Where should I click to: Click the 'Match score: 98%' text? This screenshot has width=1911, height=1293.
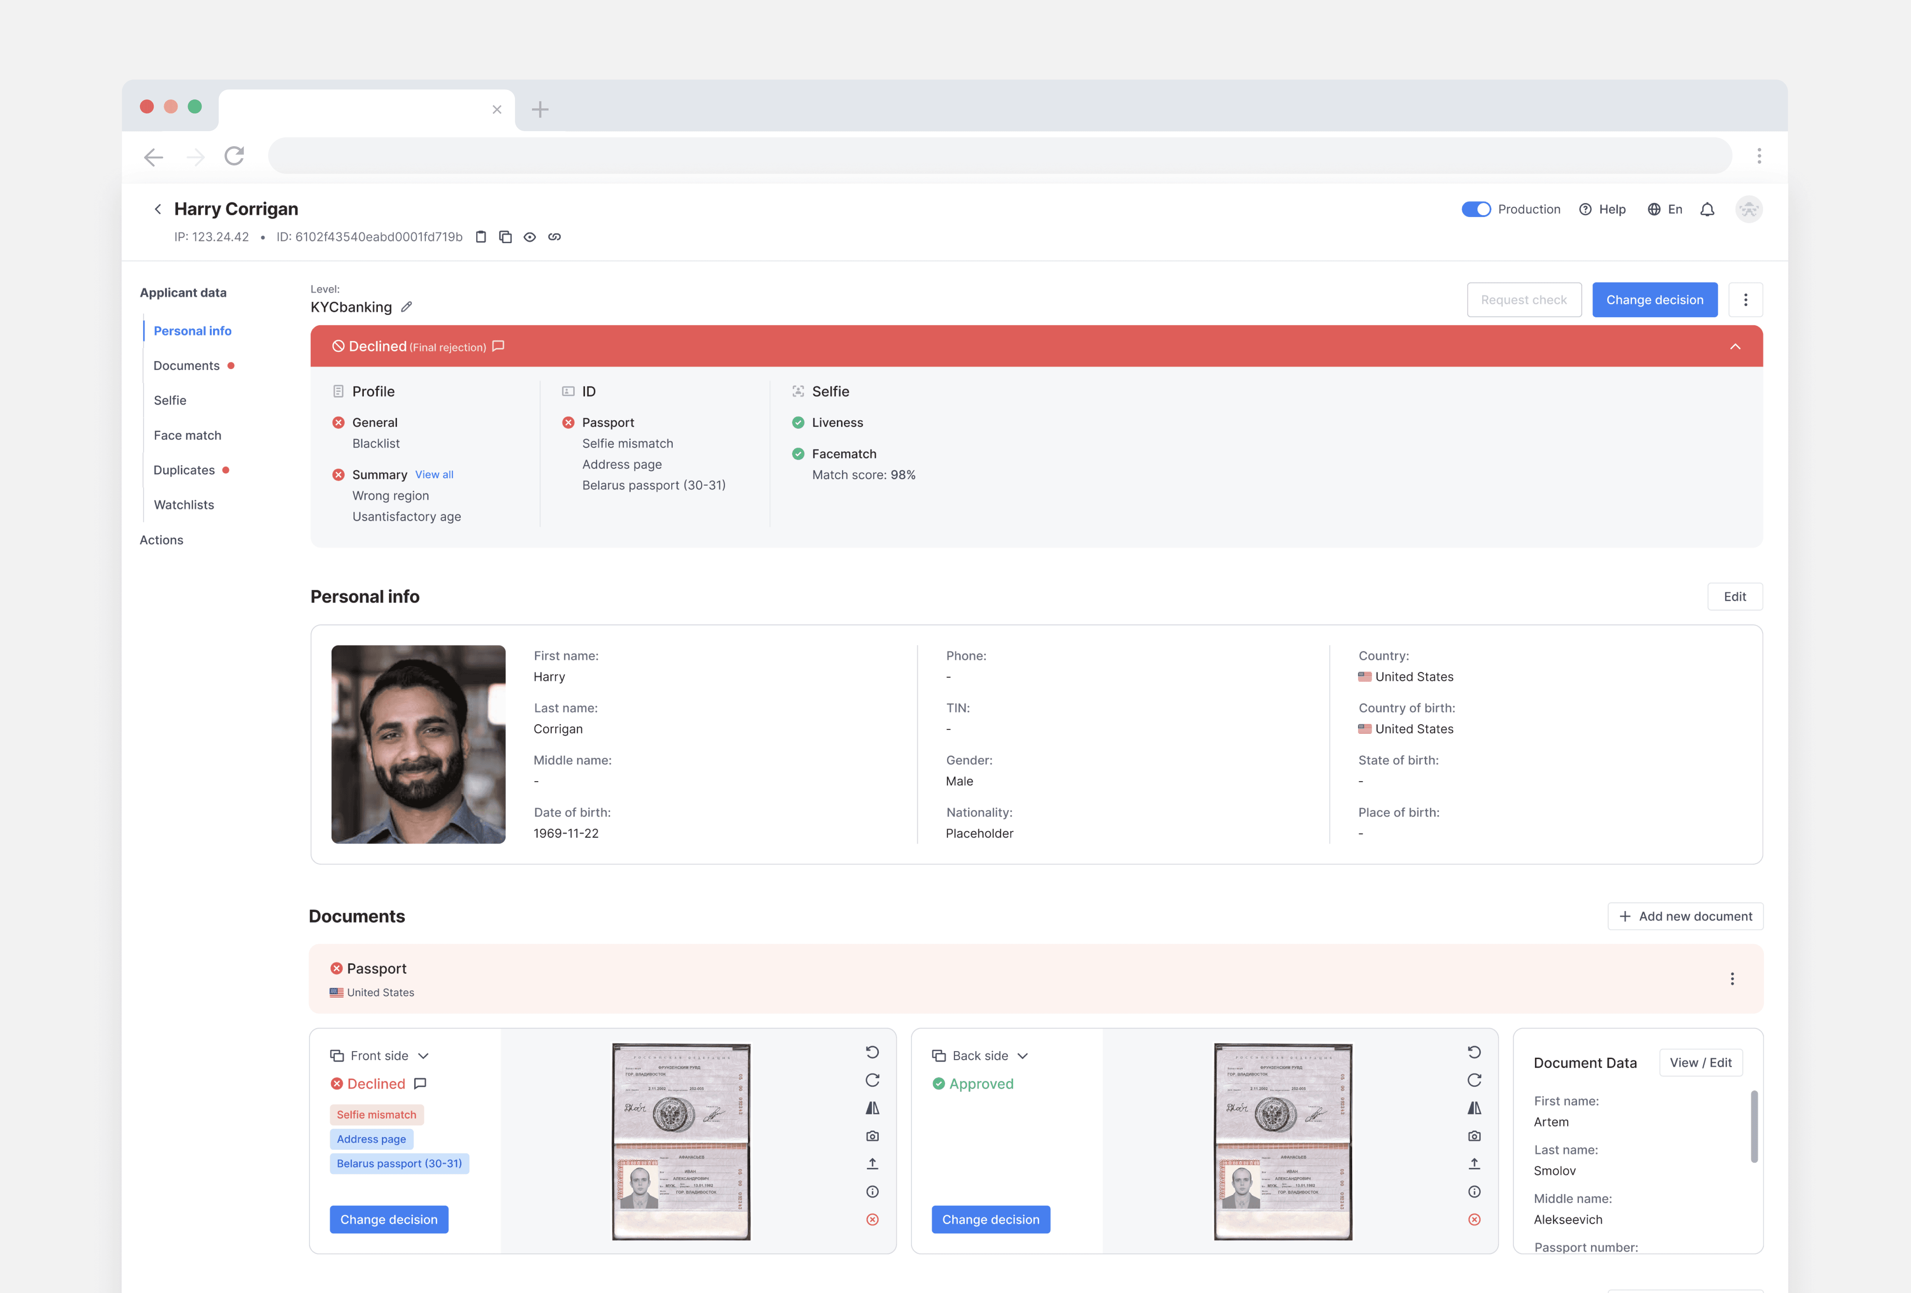863,475
